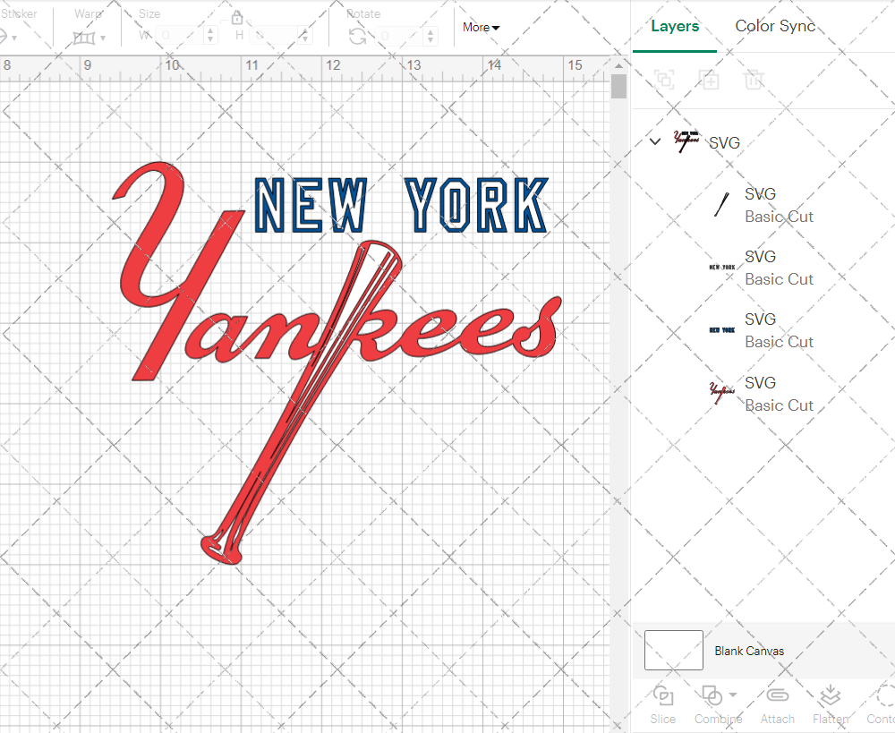Select the Blank Canvas swatch
895x733 pixels.
(674, 651)
